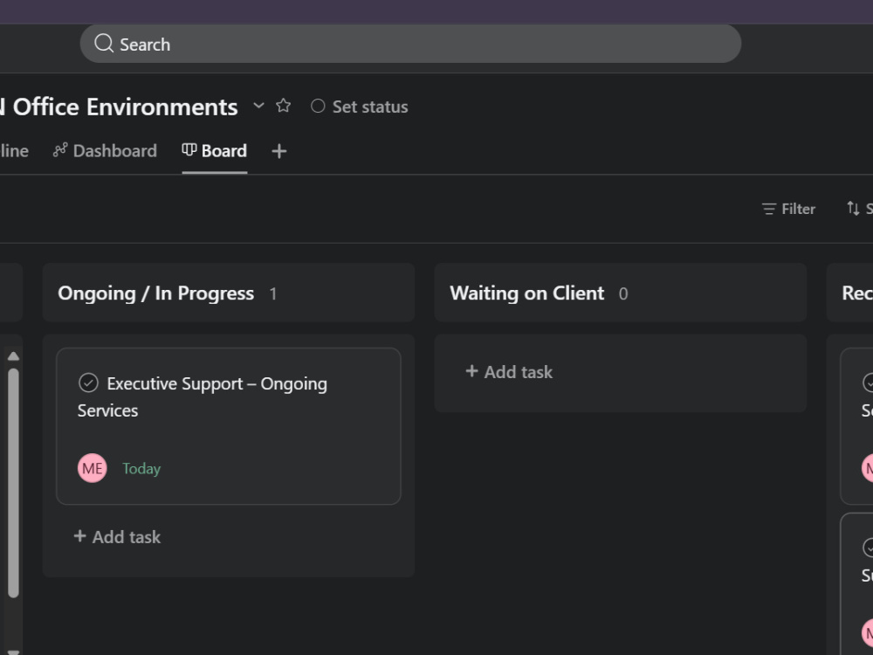This screenshot has width=873, height=655.
Task: Click the Dashboard tab icon
Action: 60,150
